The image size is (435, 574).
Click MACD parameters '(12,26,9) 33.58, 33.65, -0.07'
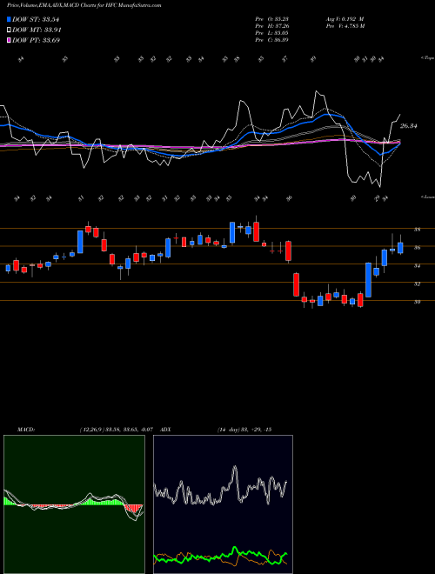118,430
